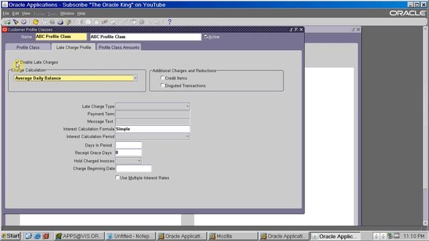Click the first quick-launch icon beside Start

[x=28, y=236]
